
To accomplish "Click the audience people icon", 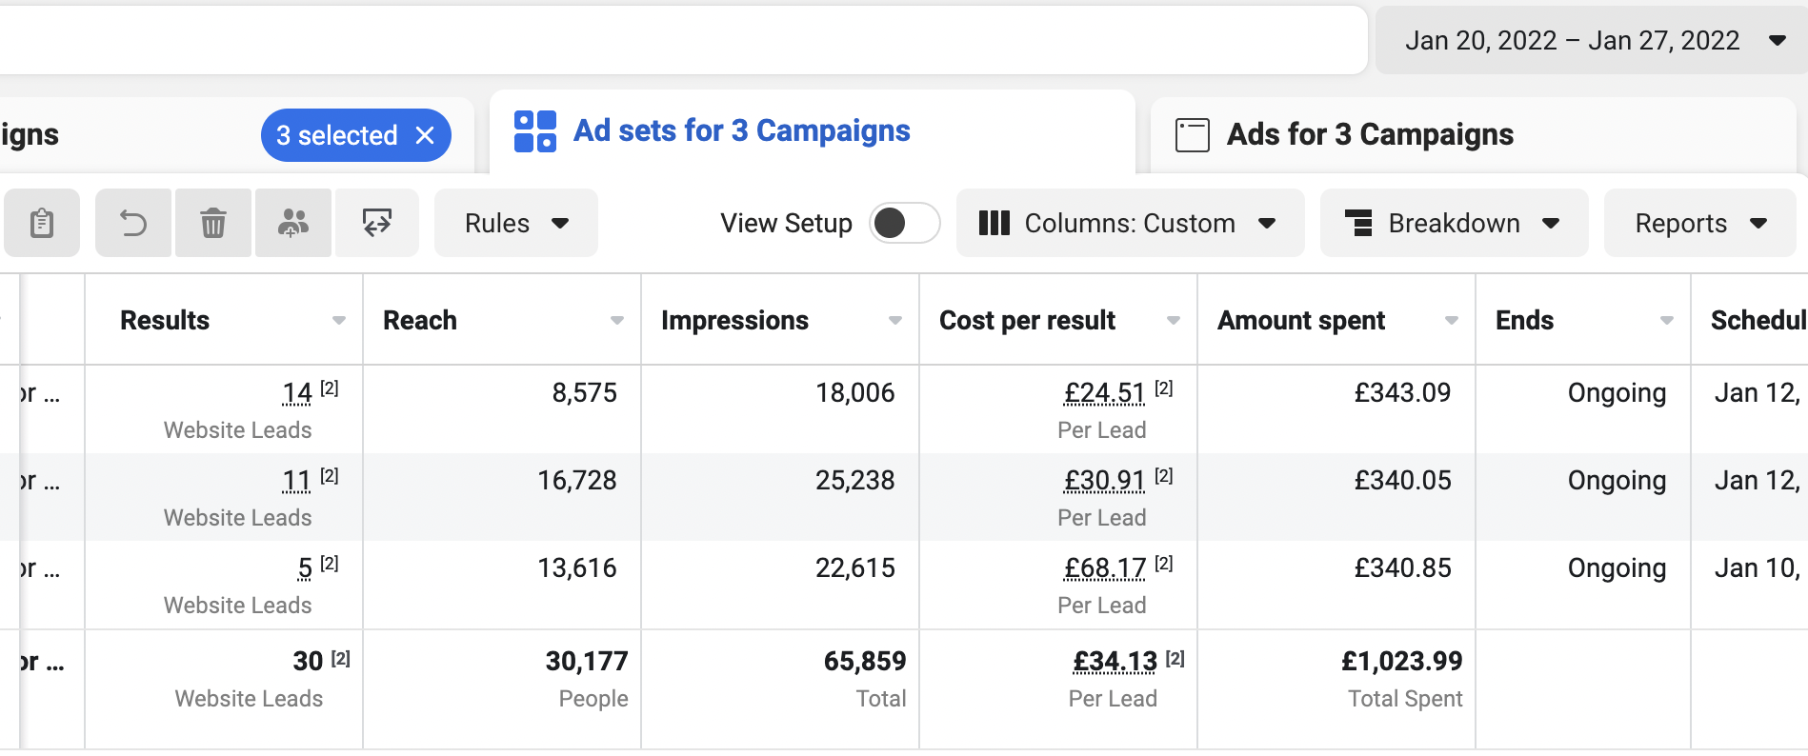I will 292,223.
